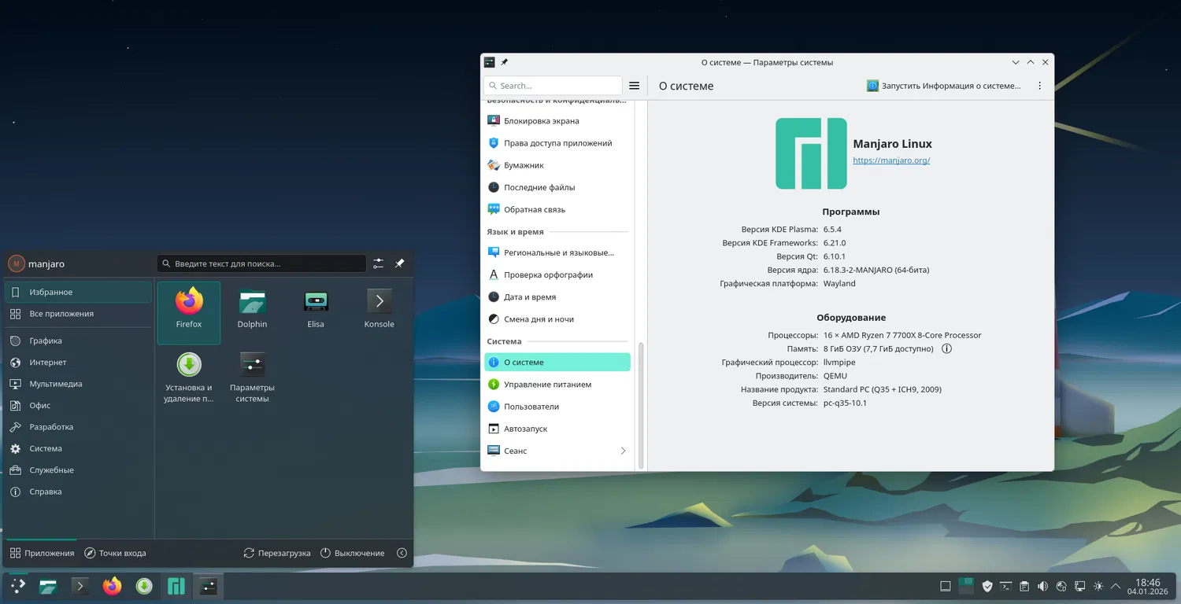Click the wired network tray icon
Image resolution: width=1181 pixels, height=604 pixels.
1079,586
